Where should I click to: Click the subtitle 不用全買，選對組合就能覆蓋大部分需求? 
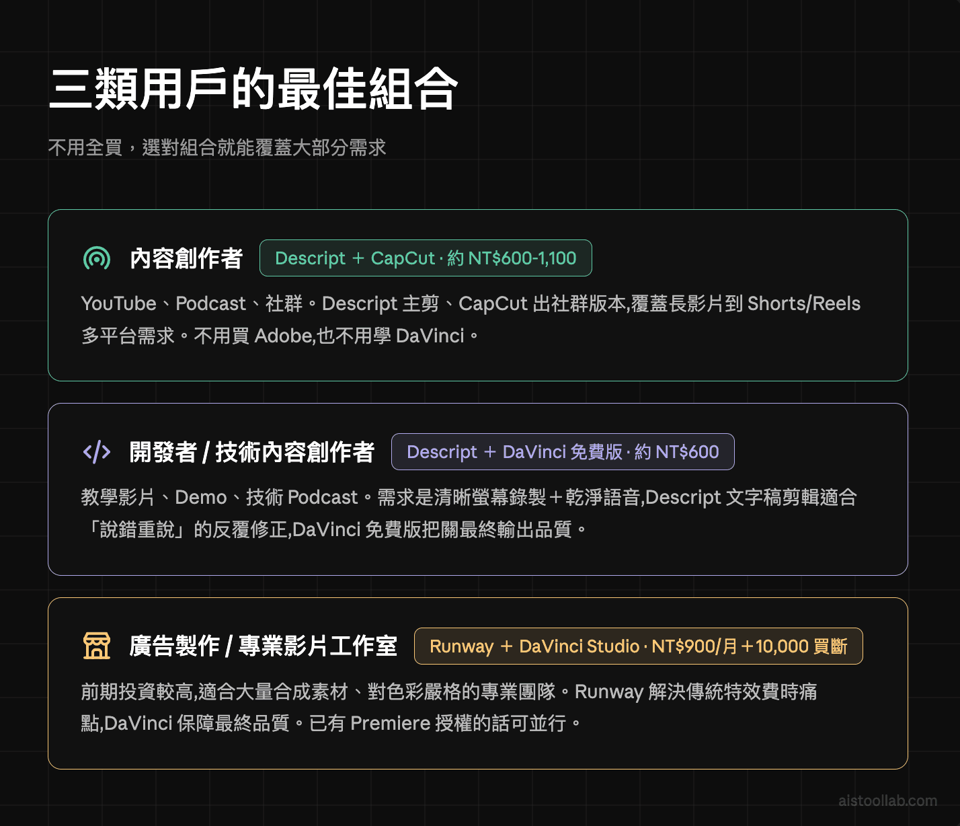[x=217, y=147]
